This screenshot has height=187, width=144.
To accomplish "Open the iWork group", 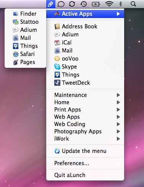I will (85, 139).
